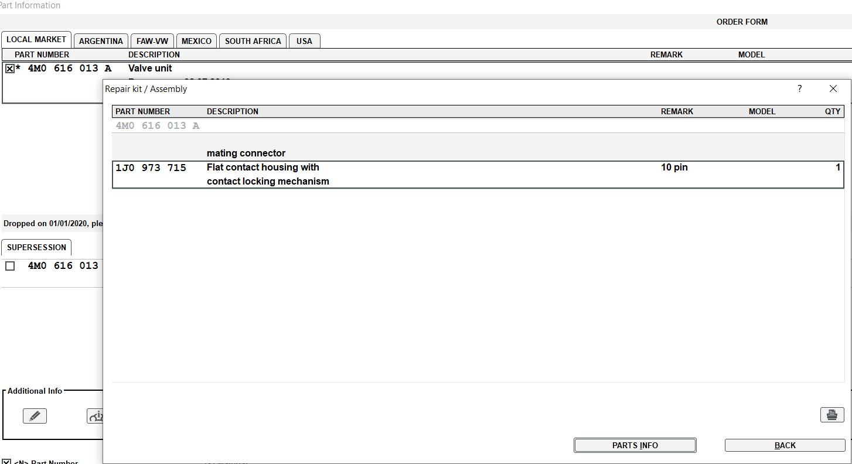This screenshot has width=852, height=464.
Task: Open the USA market tab
Action: click(304, 41)
